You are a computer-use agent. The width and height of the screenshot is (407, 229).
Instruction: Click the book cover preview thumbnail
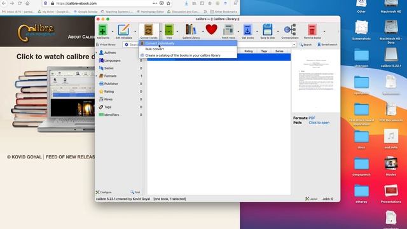point(315,81)
